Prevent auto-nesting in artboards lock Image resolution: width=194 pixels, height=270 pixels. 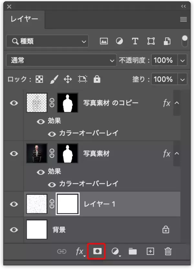click(x=83, y=79)
